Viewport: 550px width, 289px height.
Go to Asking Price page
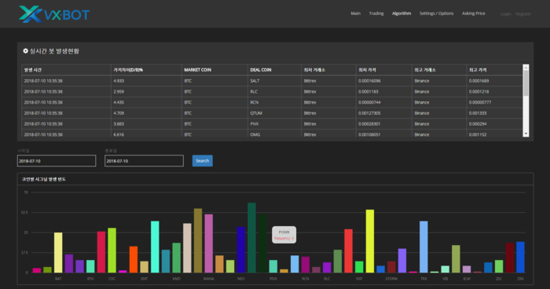[x=474, y=13]
